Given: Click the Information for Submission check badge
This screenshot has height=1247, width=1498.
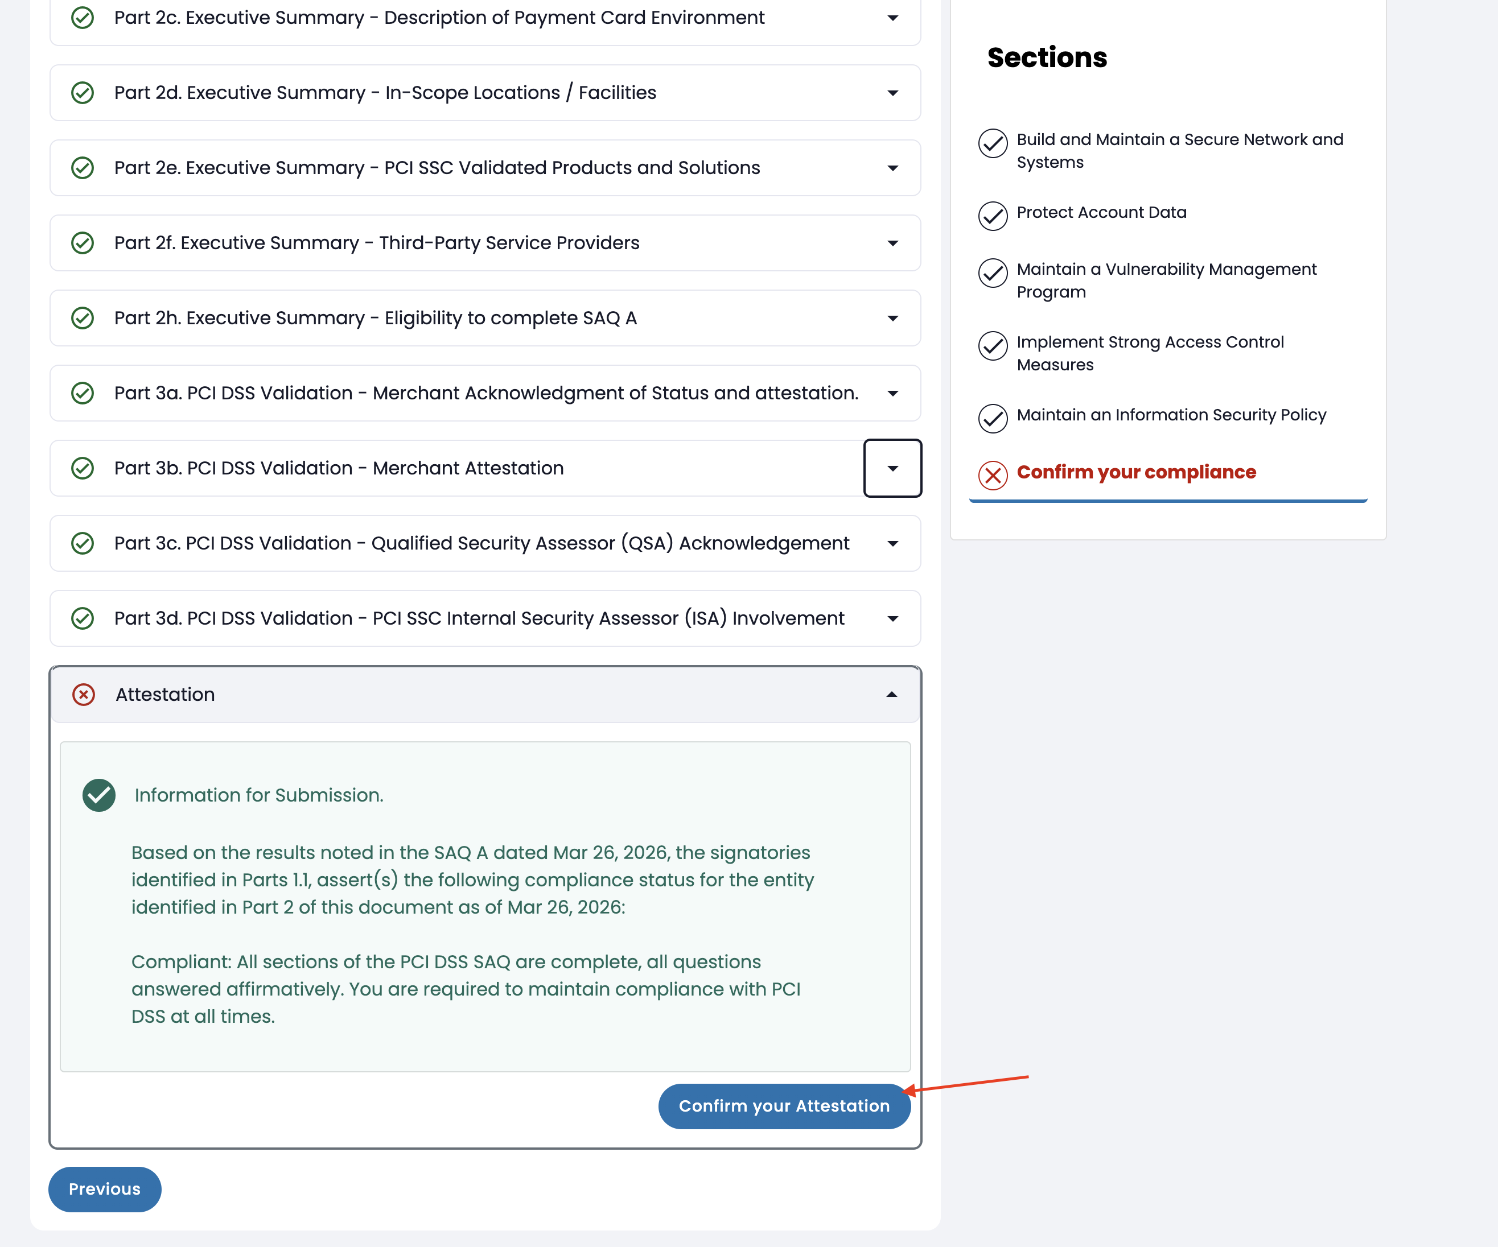Looking at the screenshot, I should (x=99, y=795).
